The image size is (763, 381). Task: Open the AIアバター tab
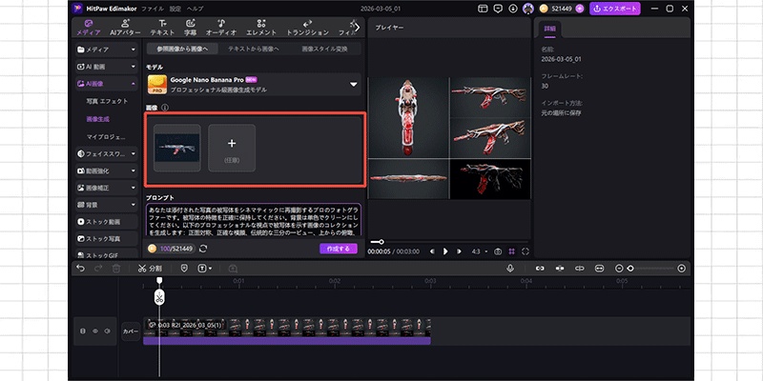point(125,28)
